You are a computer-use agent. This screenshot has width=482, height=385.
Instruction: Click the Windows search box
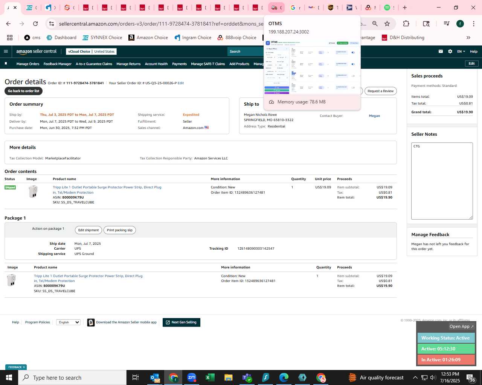pos(72,377)
